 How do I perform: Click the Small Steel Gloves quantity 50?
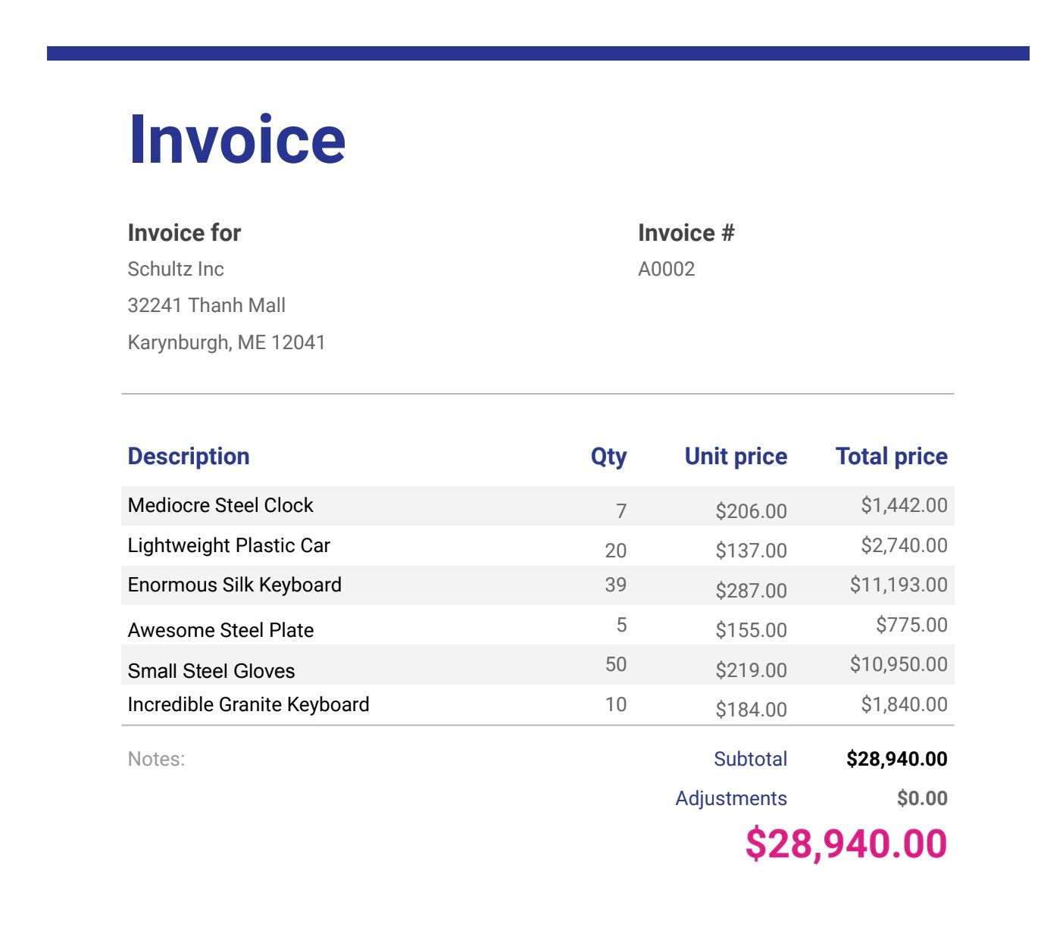[x=615, y=664]
